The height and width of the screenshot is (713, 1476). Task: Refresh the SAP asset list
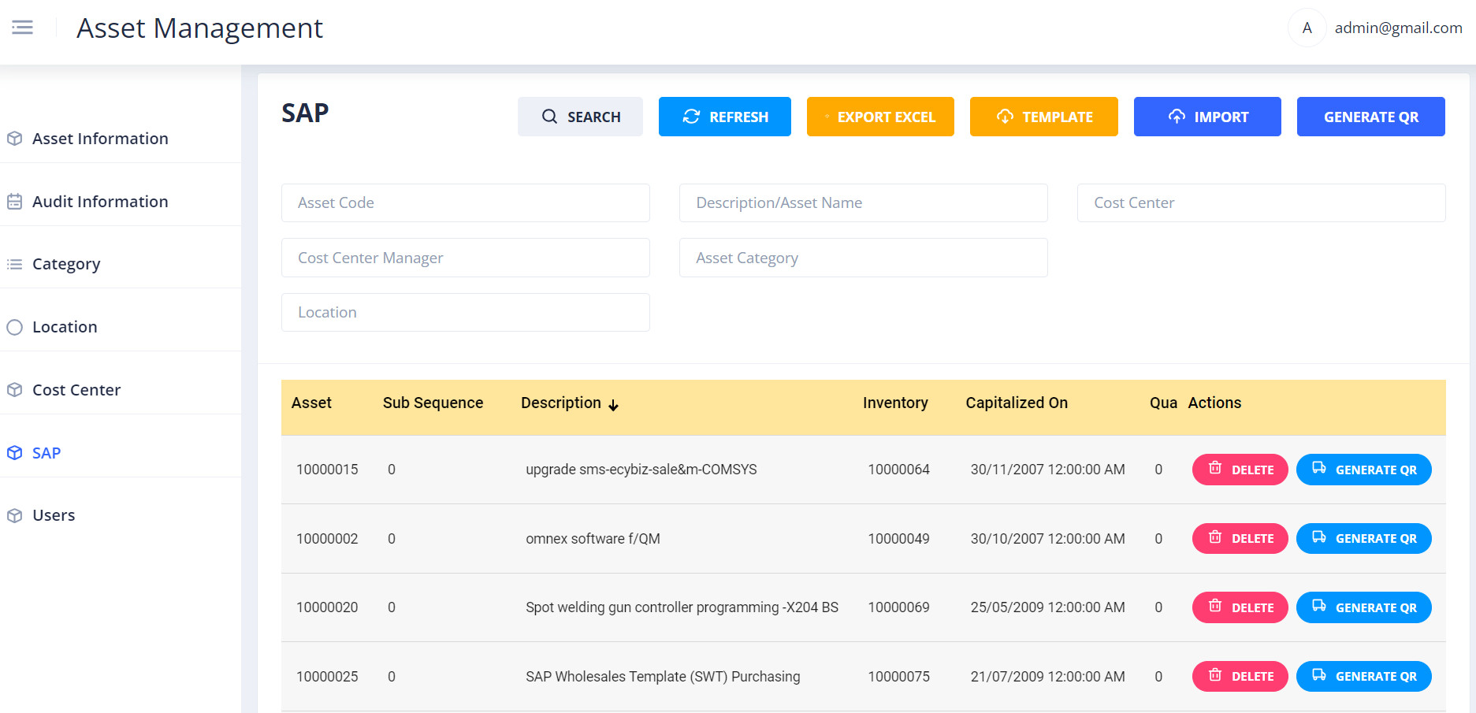click(x=725, y=117)
